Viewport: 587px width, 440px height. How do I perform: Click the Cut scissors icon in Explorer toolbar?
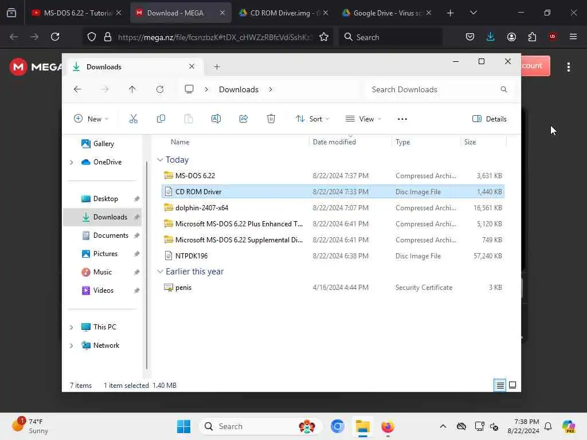point(133,119)
